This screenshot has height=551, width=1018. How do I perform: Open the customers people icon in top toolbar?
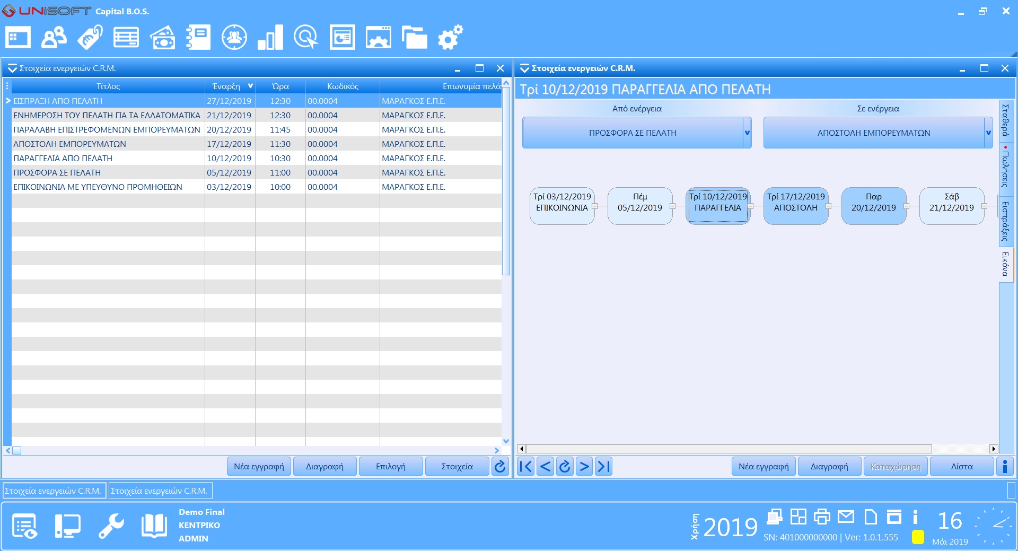point(54,38)
